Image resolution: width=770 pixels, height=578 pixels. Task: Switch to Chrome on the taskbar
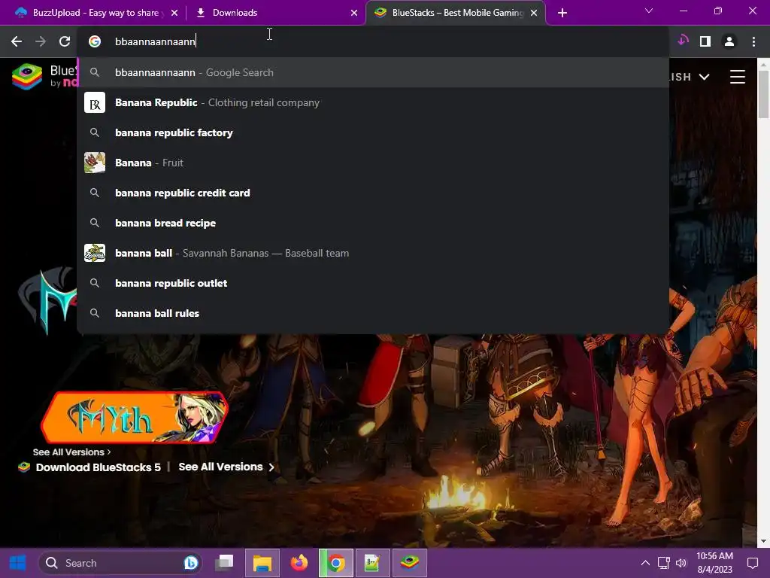pyautogui.click(x=336, y=563)
